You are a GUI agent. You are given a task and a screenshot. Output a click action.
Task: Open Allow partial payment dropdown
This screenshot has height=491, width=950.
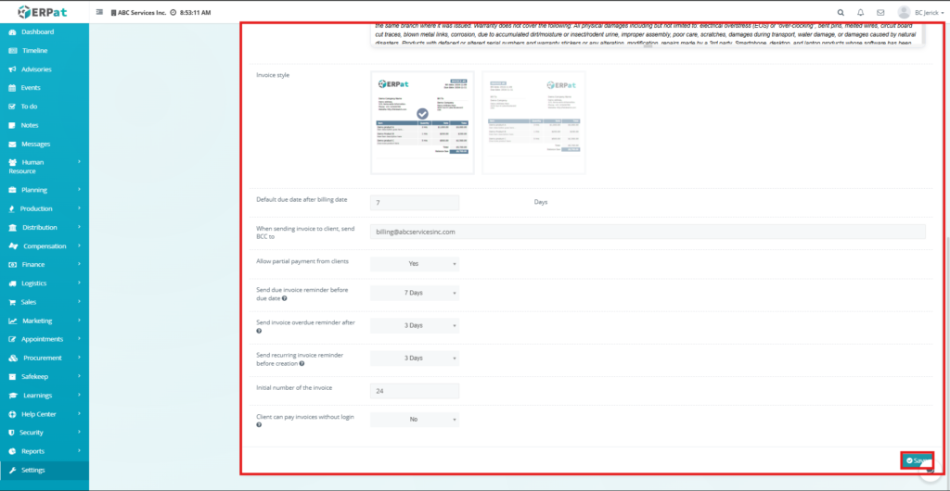415,264
